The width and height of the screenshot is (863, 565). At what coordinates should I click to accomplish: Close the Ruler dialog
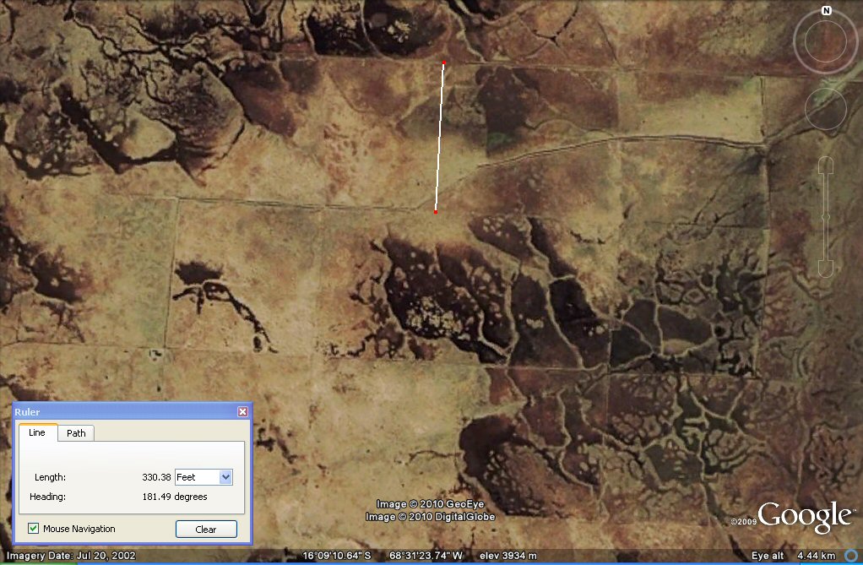(242, 411)
